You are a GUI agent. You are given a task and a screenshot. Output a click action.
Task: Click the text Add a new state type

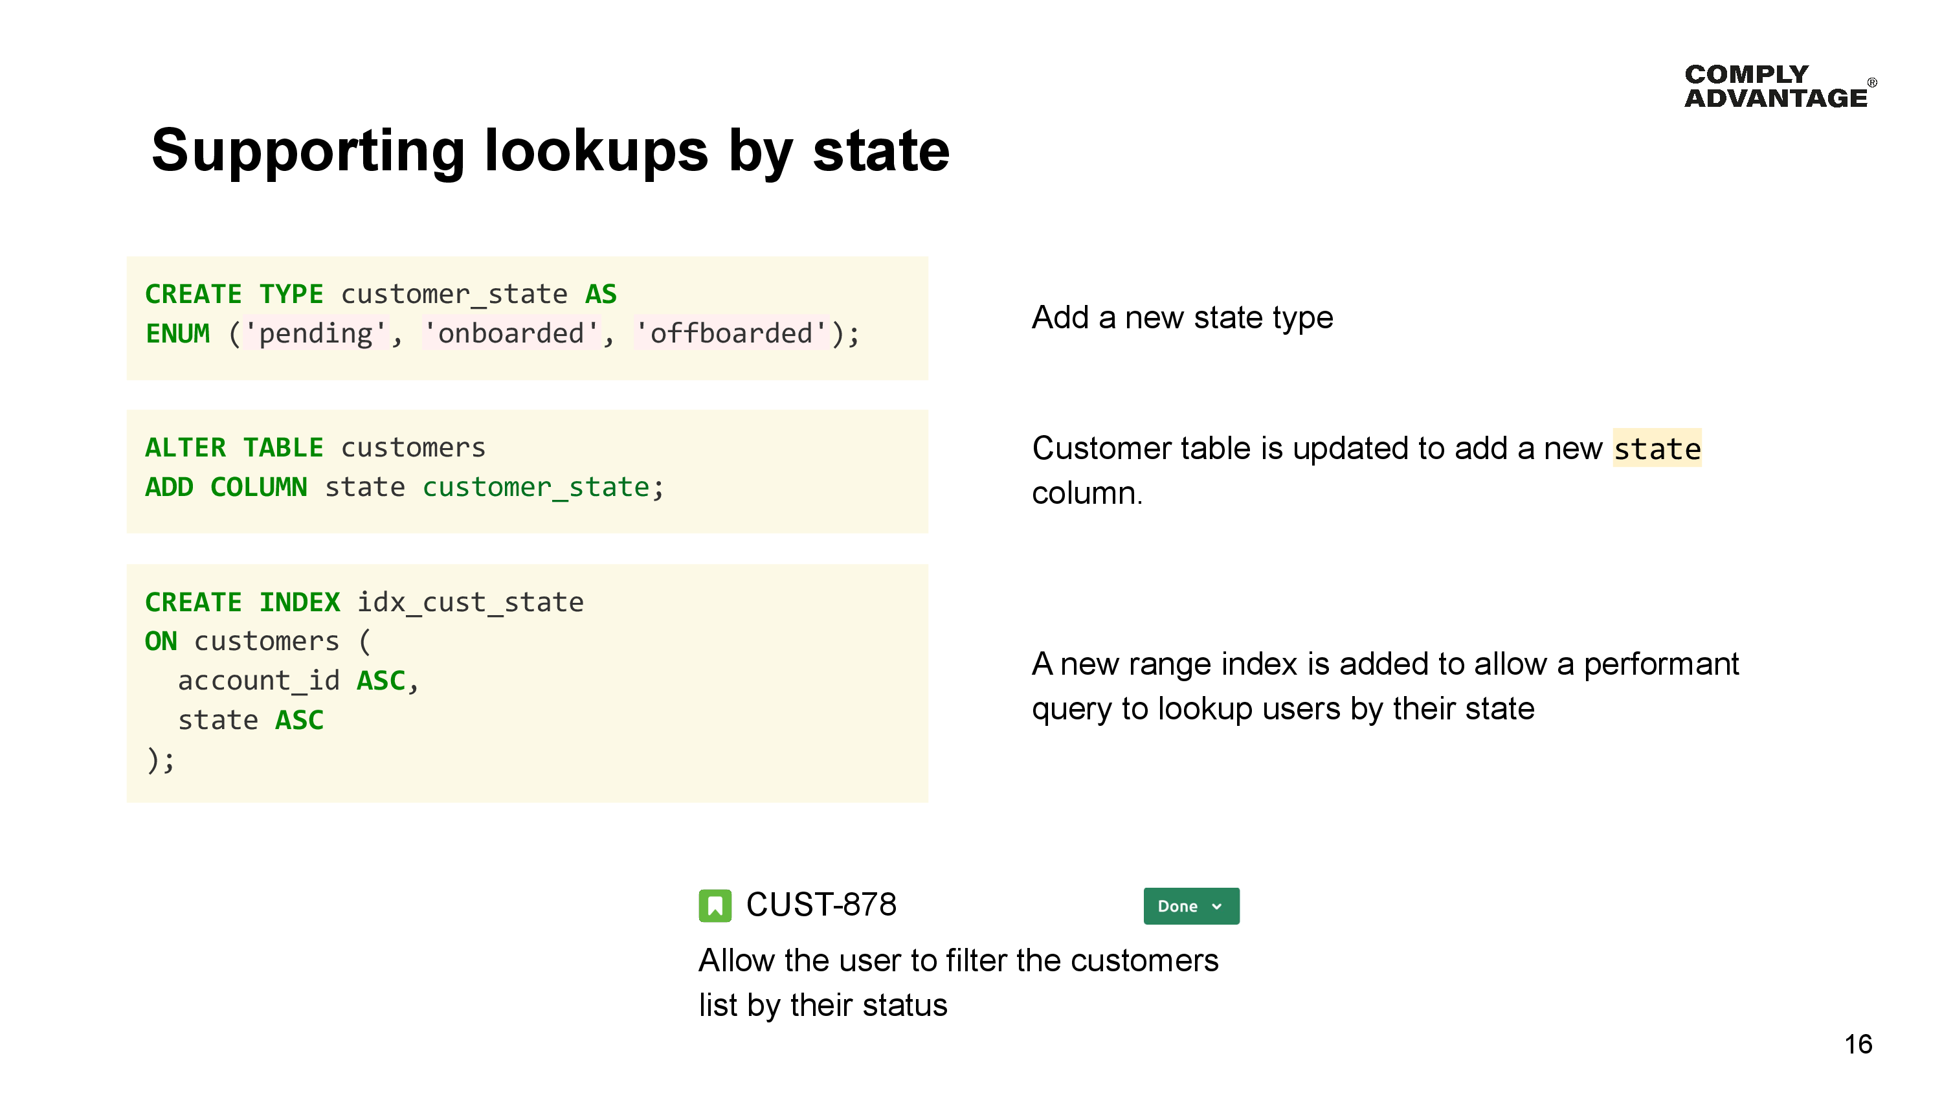click(1182, 317)
